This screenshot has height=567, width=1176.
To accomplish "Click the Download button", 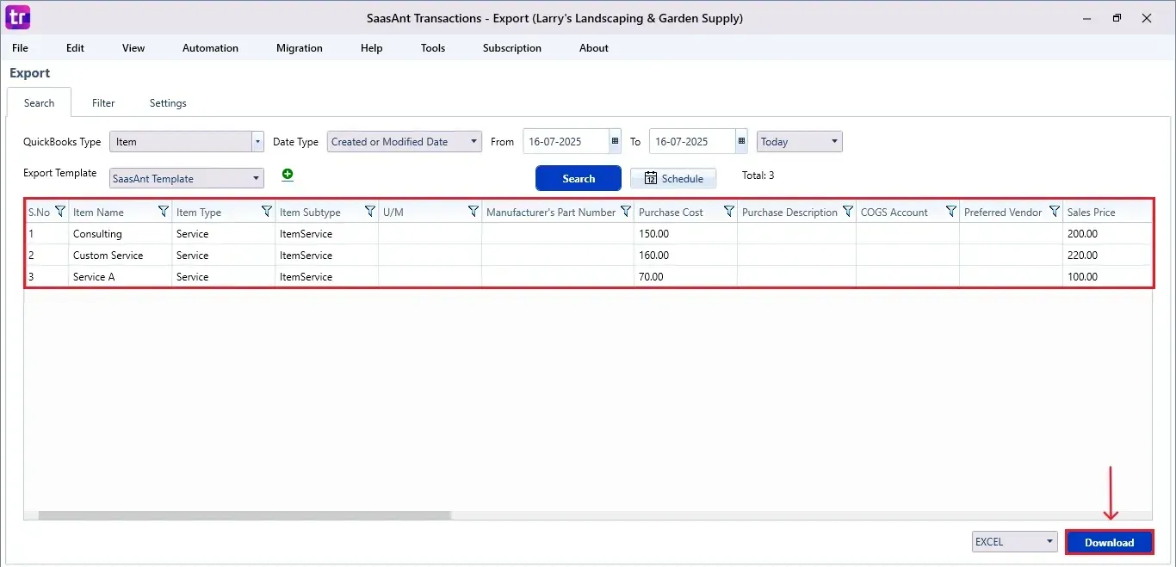I will (1109, 542).
